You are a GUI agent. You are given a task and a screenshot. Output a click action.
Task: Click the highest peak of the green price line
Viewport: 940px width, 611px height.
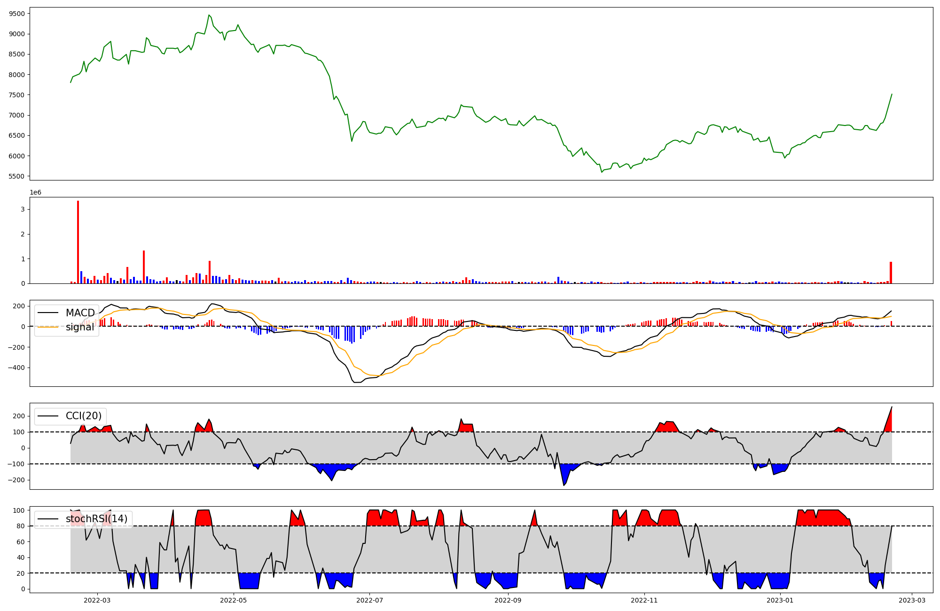[209, 15]
